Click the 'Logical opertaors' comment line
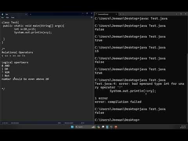The width and height of the screenshot is (188, 141). click(15, 62)
